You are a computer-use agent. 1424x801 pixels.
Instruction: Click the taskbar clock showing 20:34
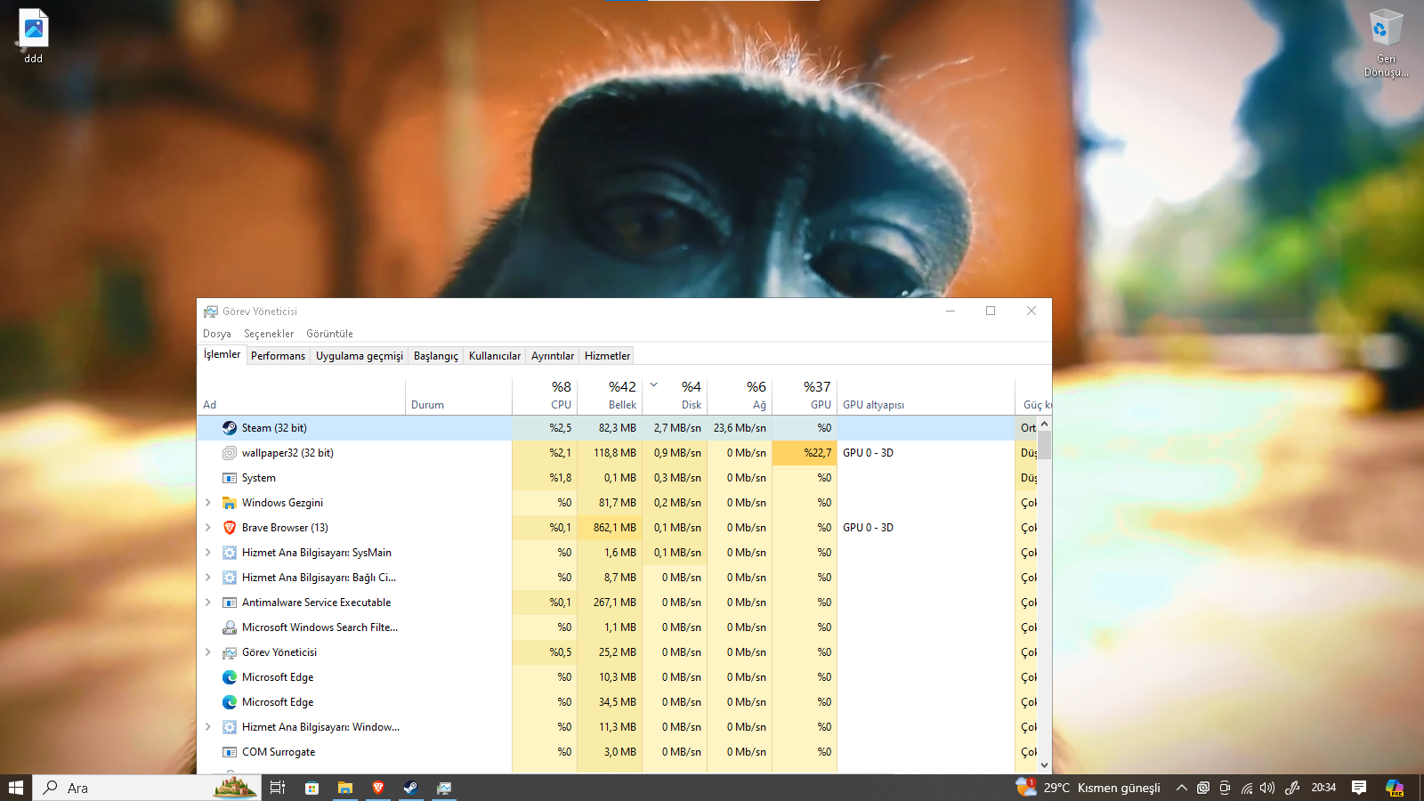click(1323, 788)
